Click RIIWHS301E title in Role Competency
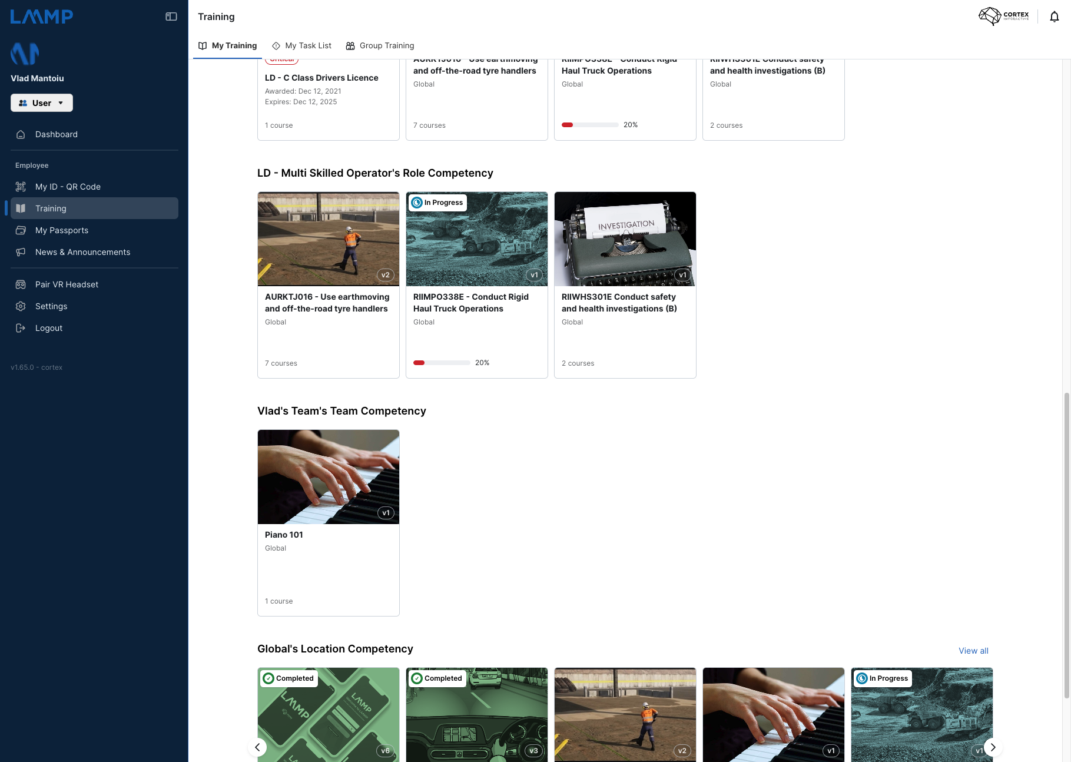 [x=619, y=303]
